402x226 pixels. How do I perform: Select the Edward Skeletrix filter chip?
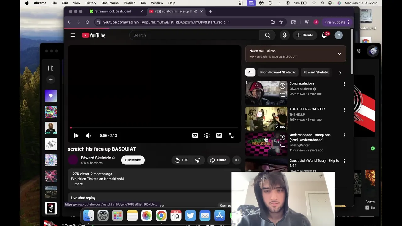pos(317,72)
